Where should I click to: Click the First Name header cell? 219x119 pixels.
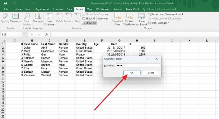pos(32,44)
